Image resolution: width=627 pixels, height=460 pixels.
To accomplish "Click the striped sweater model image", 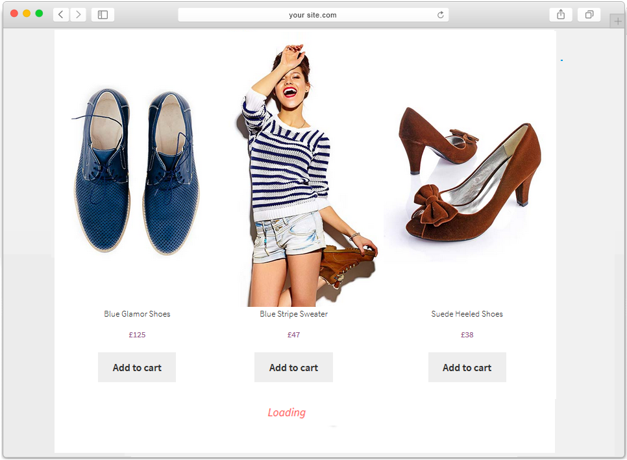I will (306, 176).
